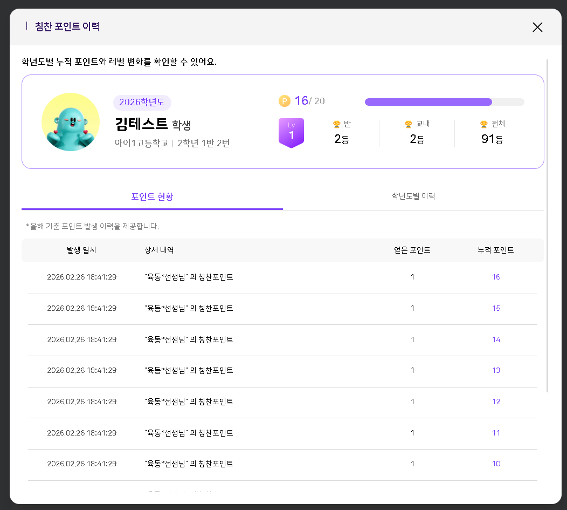Click the 교내 rank trophy icon

click(409, 124)
